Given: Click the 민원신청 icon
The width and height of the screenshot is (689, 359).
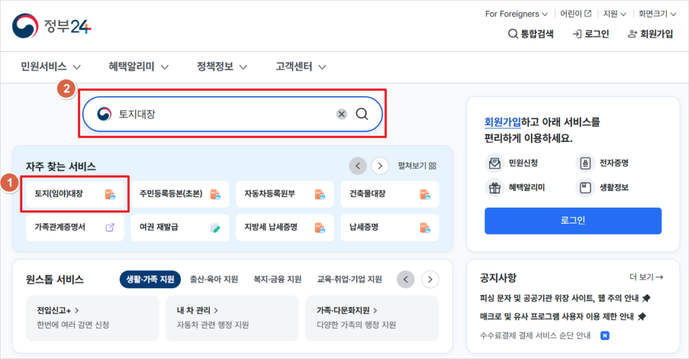Looking at the screenshot, I should (x=495, y=163).
